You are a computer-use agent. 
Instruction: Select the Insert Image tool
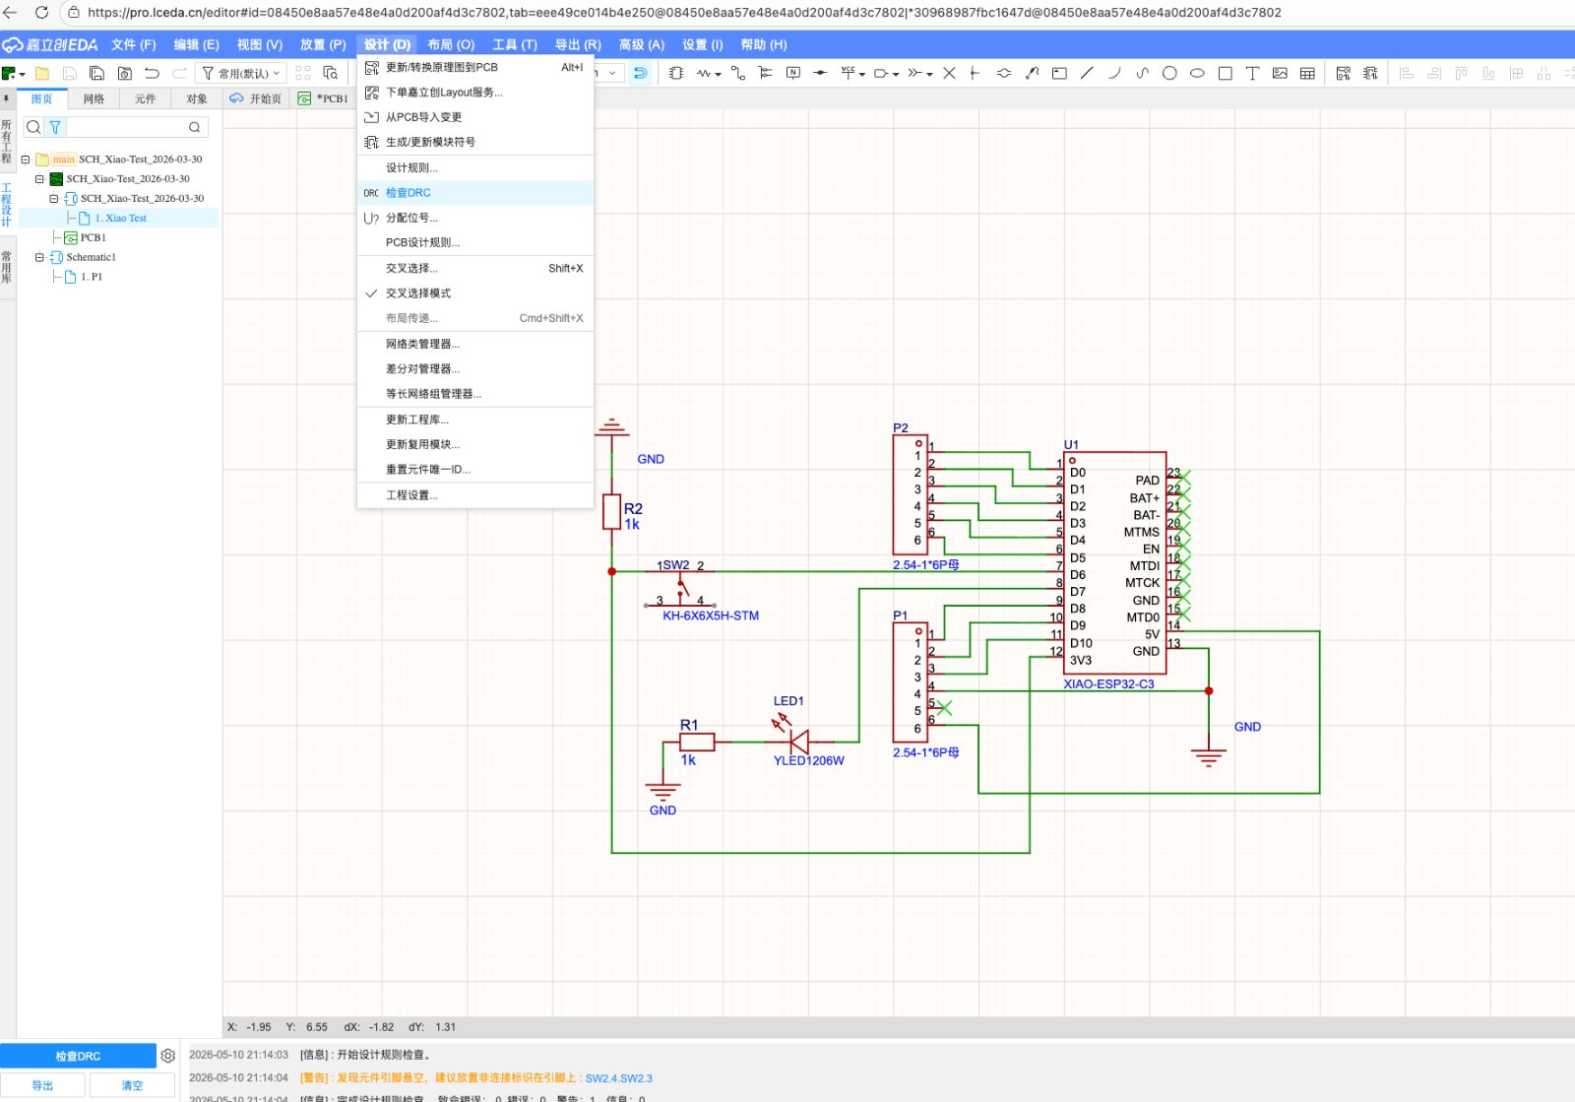[x=1280, y=73]
